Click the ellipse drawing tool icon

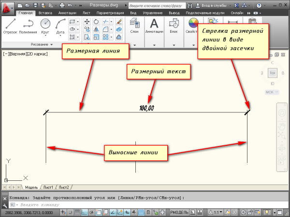(x=72, y=29)
